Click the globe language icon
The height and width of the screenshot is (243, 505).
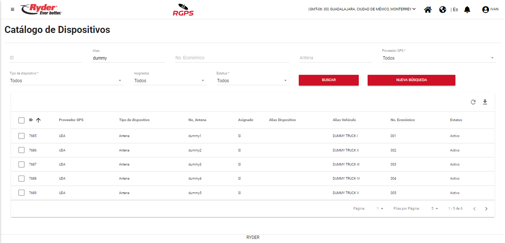coord(442,10)
